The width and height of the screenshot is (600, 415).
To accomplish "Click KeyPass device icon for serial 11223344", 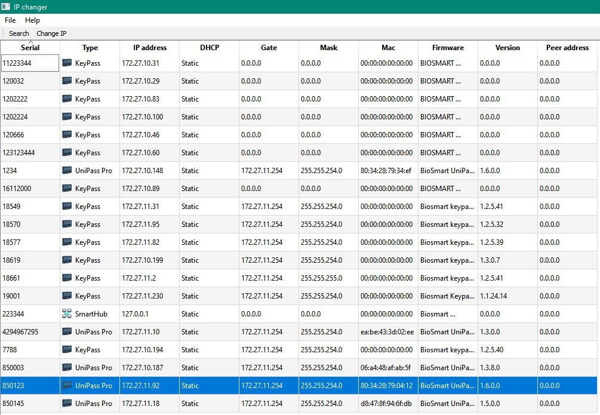I will coord(67,63).
